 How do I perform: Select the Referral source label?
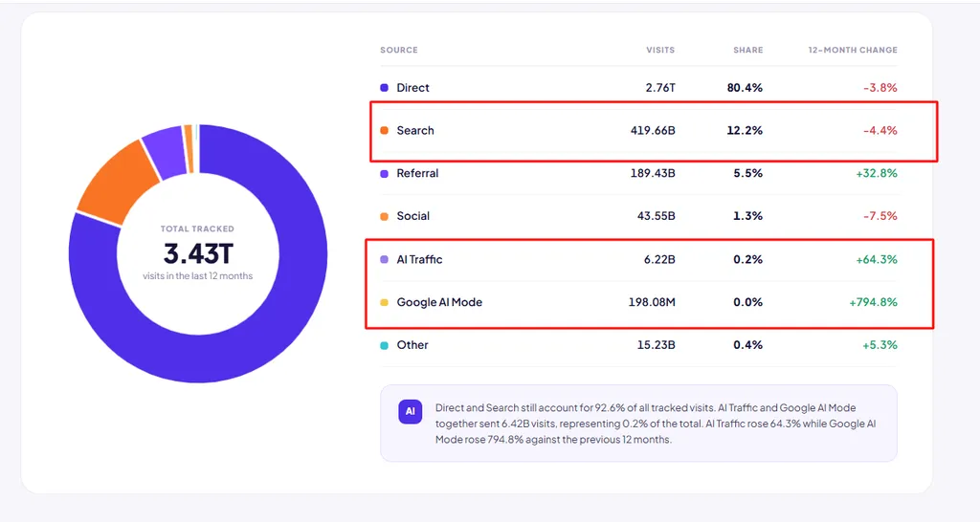point(417,174)
